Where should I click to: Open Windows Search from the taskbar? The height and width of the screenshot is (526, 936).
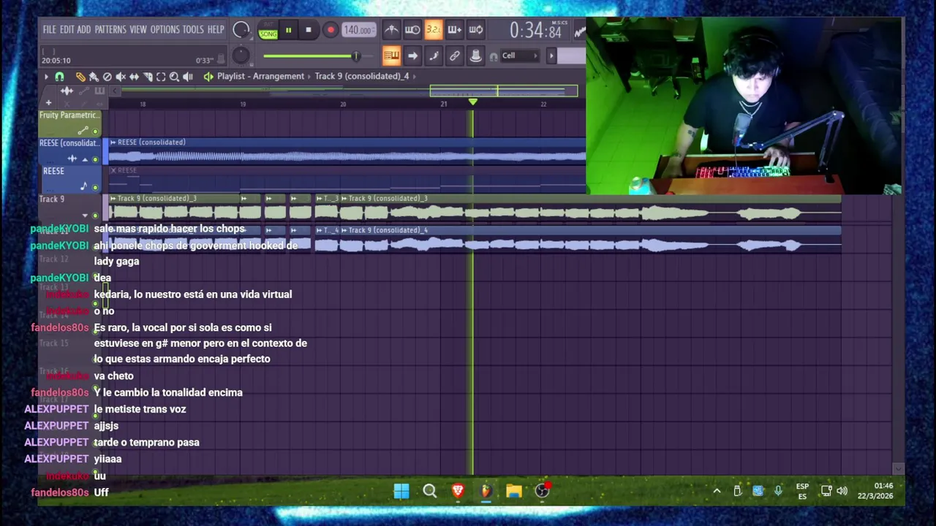[430, 491]
